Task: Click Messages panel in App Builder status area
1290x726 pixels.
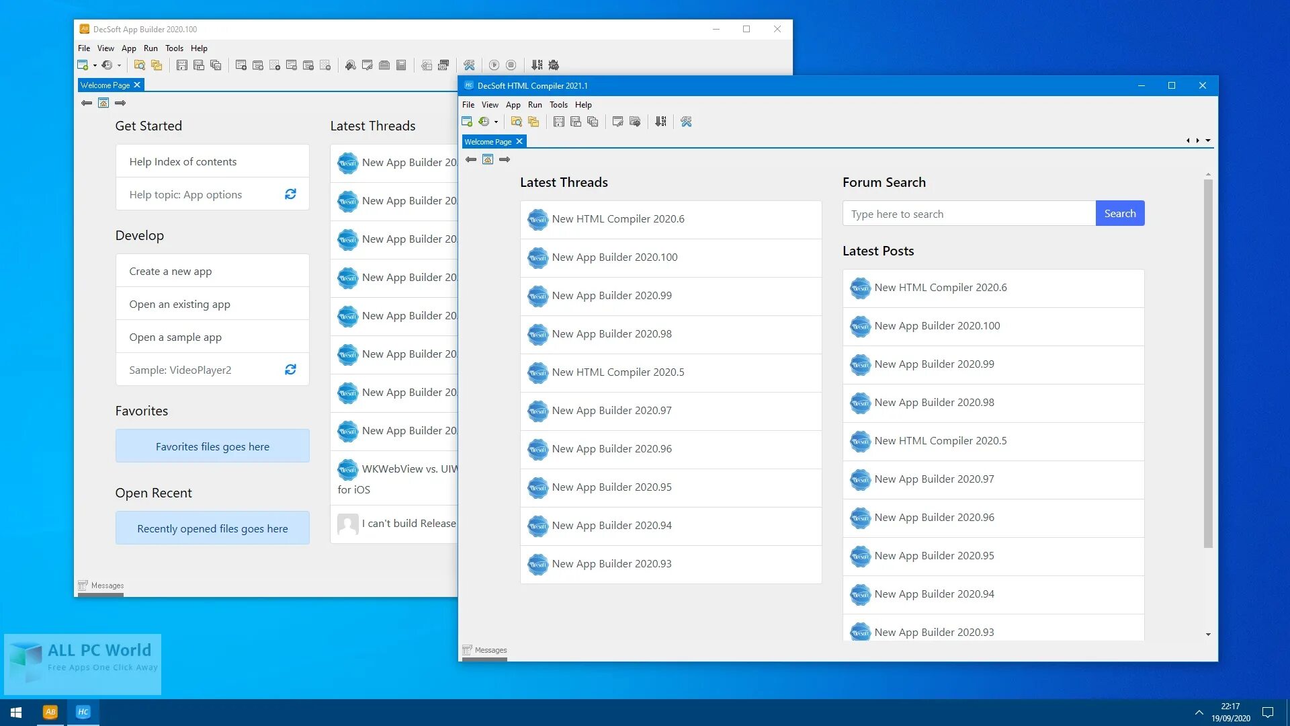Action: tap(101, 586)
